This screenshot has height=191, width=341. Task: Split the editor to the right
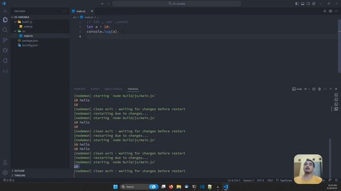click(x=330, y=11)
